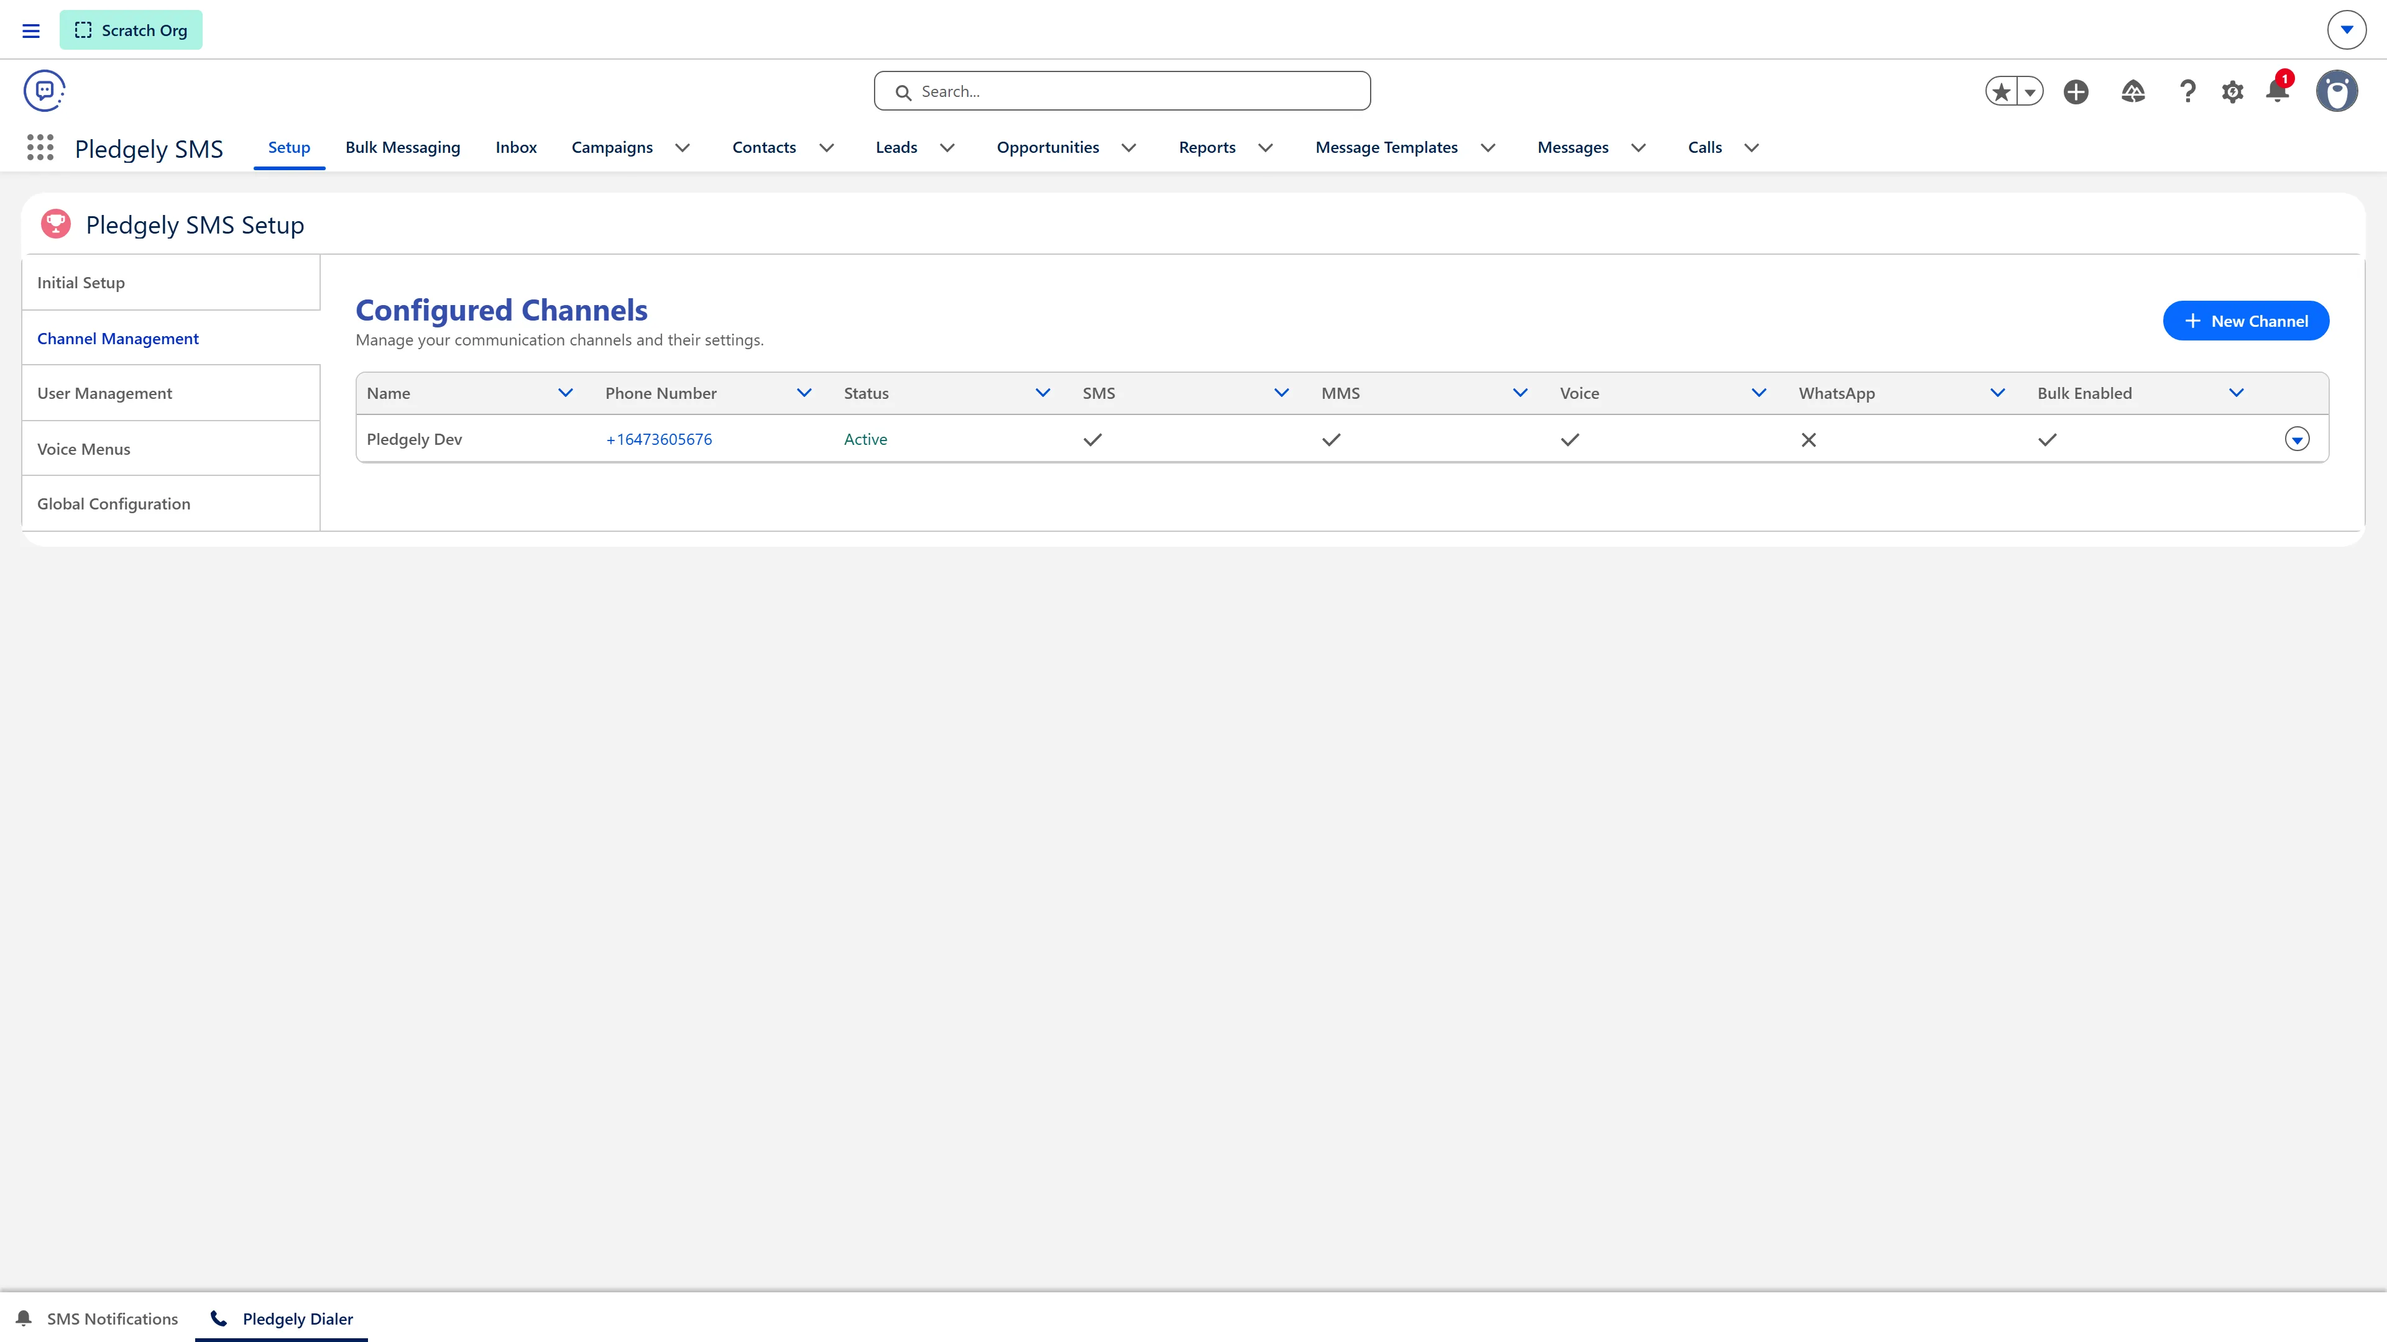The image size is (2387, 1342).
Task: Click the top-right circular dropdown arrow
Action: tap(2346, 30)
